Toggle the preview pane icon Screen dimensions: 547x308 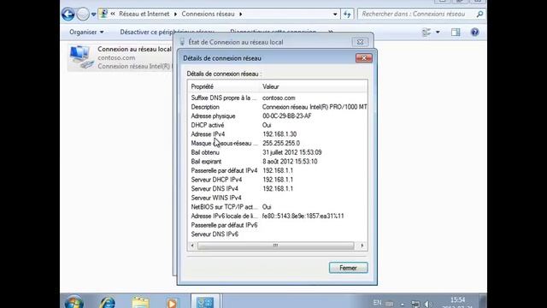(x=456, y=33)
